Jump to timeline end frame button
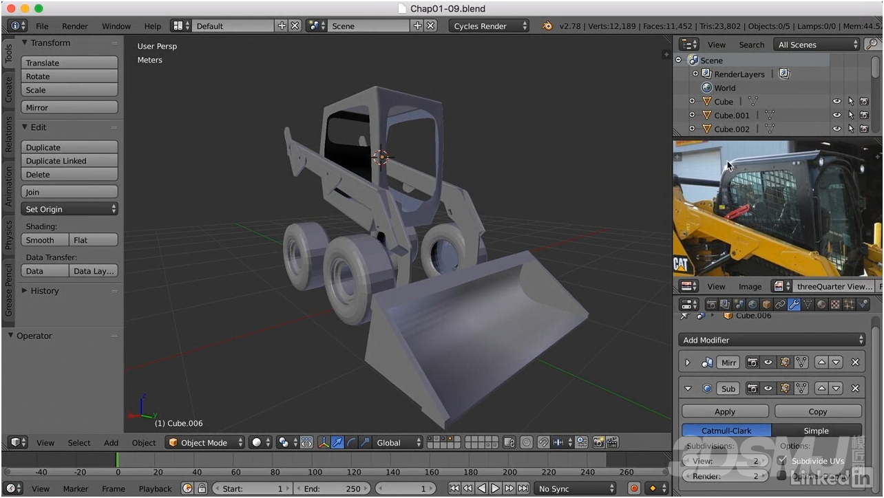The width and height of the screenshot is (884, 498). (x=523, y=488)
